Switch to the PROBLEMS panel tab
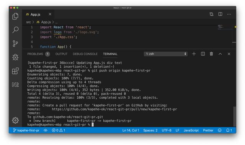 [35, 54]
